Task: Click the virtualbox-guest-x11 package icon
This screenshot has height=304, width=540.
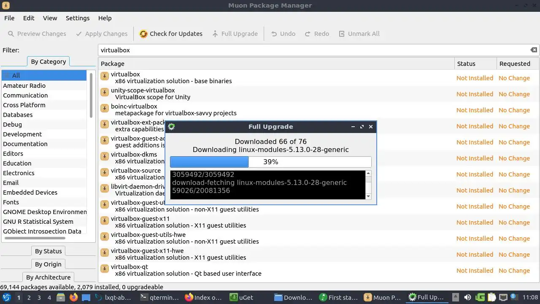Action: pos(104,220)
